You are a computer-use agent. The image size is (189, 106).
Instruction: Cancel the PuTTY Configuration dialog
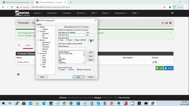pyautogui.click(x=90, y=77)
